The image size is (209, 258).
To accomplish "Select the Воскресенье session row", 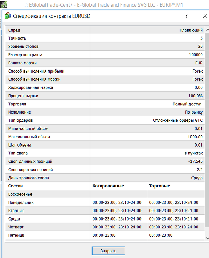I will point(105,194).
